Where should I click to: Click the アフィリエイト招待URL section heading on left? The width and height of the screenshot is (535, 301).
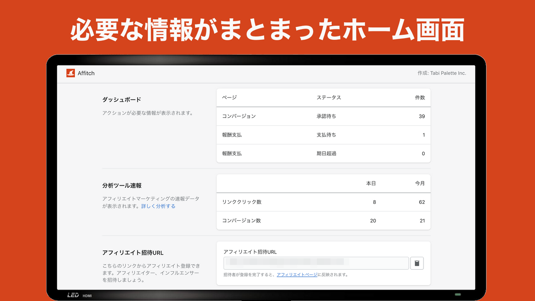click(x=133, y=253)
